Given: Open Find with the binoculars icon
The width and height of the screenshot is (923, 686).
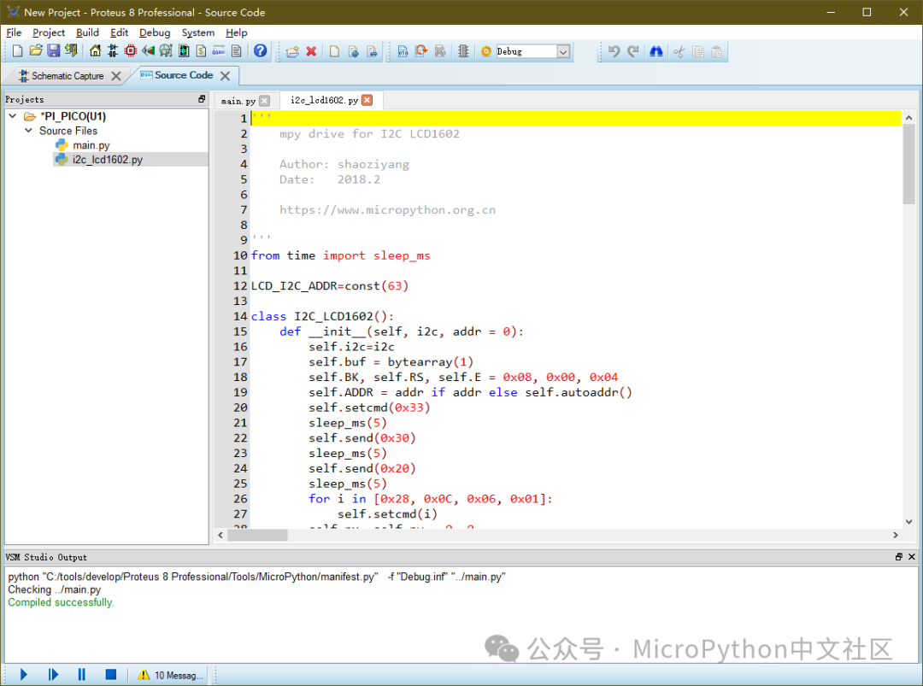Looking at the screenshot, I should pyautogui.click(x=656, y=52).
